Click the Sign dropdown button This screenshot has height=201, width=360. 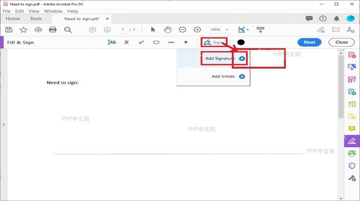(214, 42)
